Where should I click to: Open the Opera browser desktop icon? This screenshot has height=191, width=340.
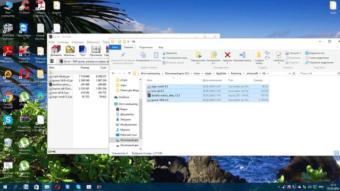(x=24, y=77)
